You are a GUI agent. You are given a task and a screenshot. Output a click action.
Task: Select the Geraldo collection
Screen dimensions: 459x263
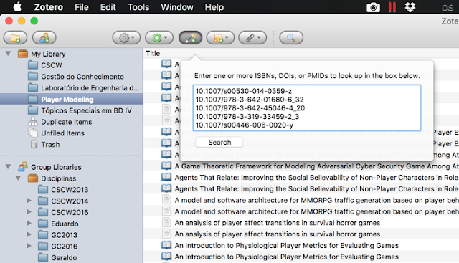[64, 258]
